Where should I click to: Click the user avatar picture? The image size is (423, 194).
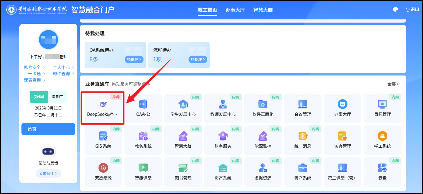click(x=48, y=40)
